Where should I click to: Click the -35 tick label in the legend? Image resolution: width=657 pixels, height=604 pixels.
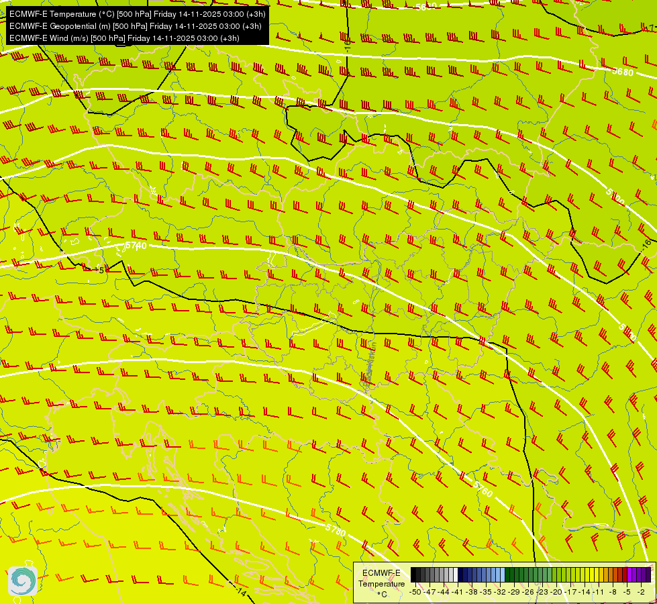tap(486, 593)
